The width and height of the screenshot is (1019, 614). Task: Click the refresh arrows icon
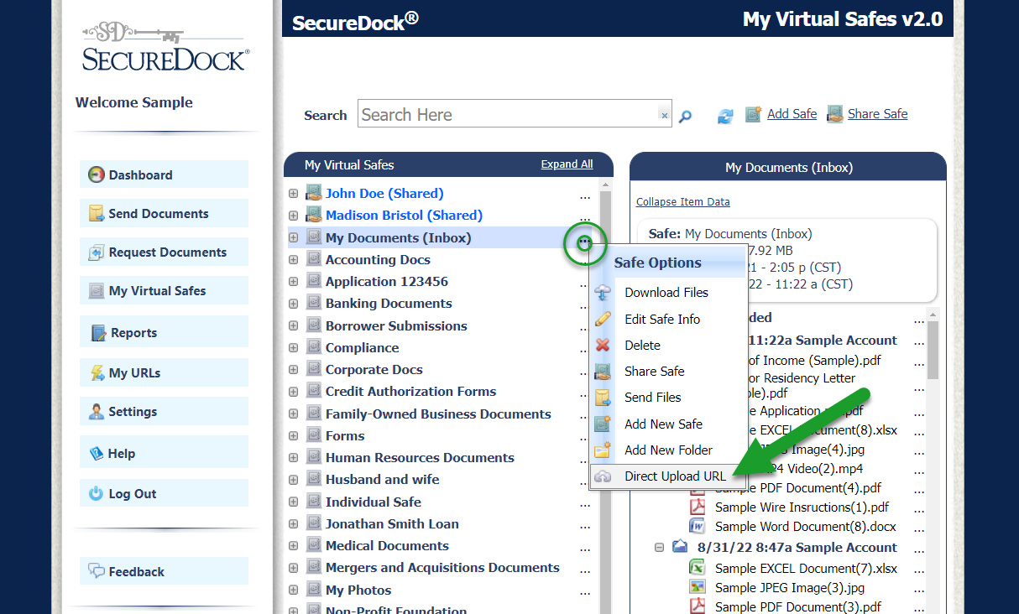pos(725,116)
